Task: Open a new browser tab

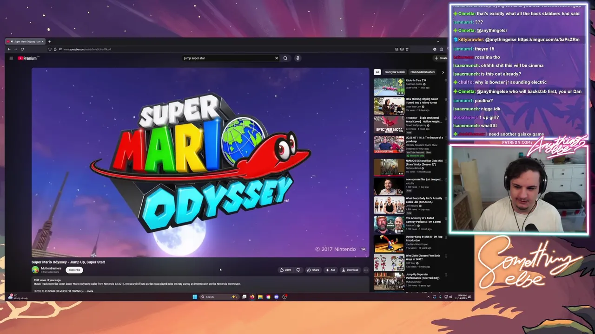Action: 49,41
